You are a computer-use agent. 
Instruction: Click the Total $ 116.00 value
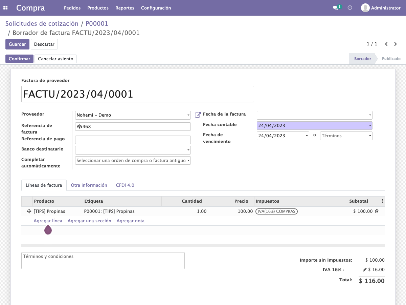pyautogui.click(x=372, y=281)
